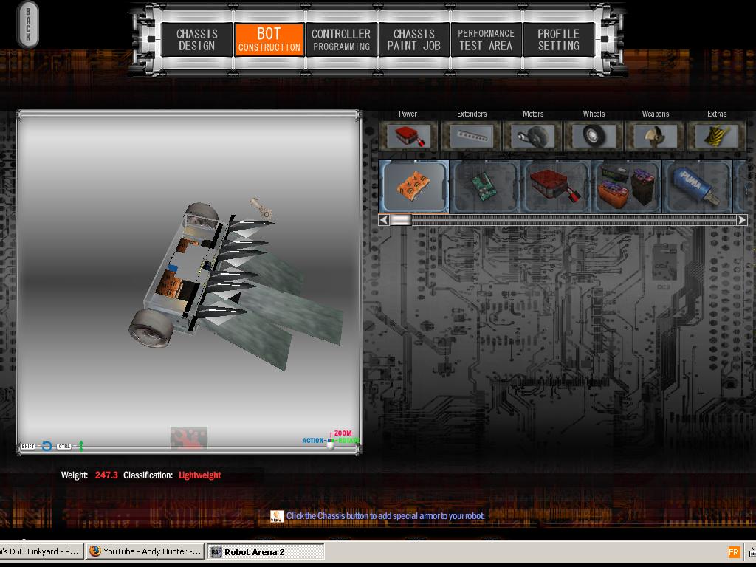Click the red delete component icon
This screenshot has width=756, height=567.
tap(188, 438)
